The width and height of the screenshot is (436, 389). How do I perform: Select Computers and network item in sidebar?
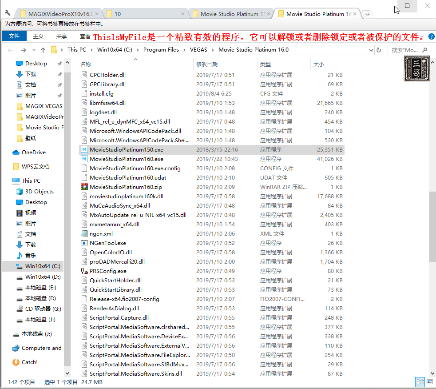click(41, 348)
